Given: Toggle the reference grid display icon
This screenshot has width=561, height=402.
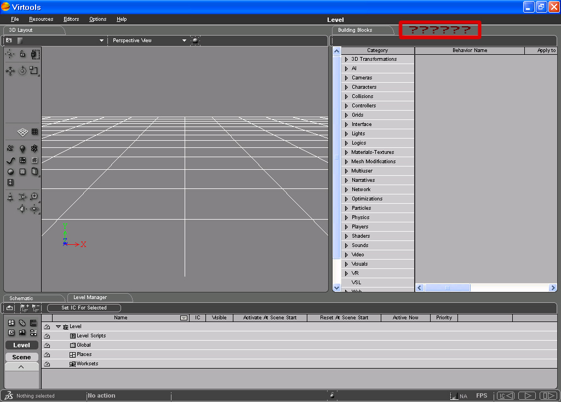Looking at the screenshot, I should click(22, 132).
